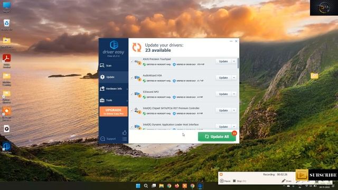Screen dimensions: 338x190
Task: Click AudioWizard HSA device icon
Action: [137, 78]
